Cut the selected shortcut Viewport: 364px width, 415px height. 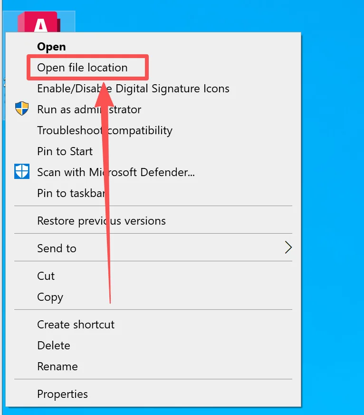[x=46, y=276]
